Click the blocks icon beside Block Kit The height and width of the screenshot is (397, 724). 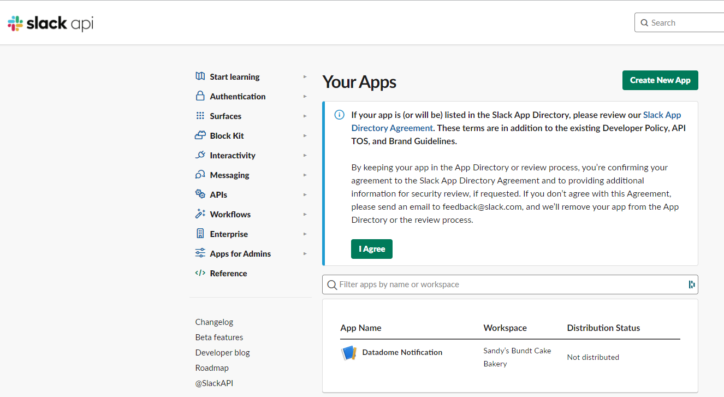(x=200, y=135)
